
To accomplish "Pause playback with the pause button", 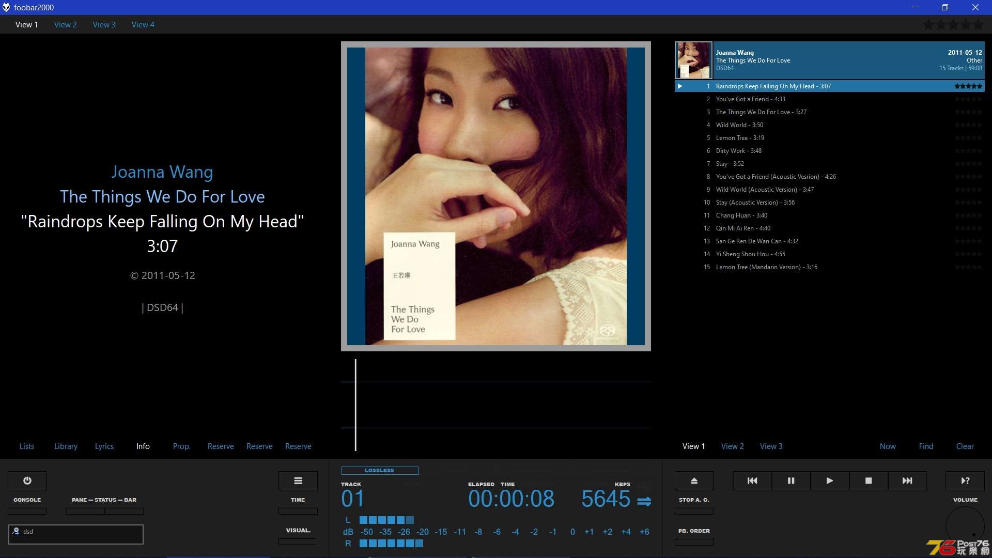I will point(791,481).
